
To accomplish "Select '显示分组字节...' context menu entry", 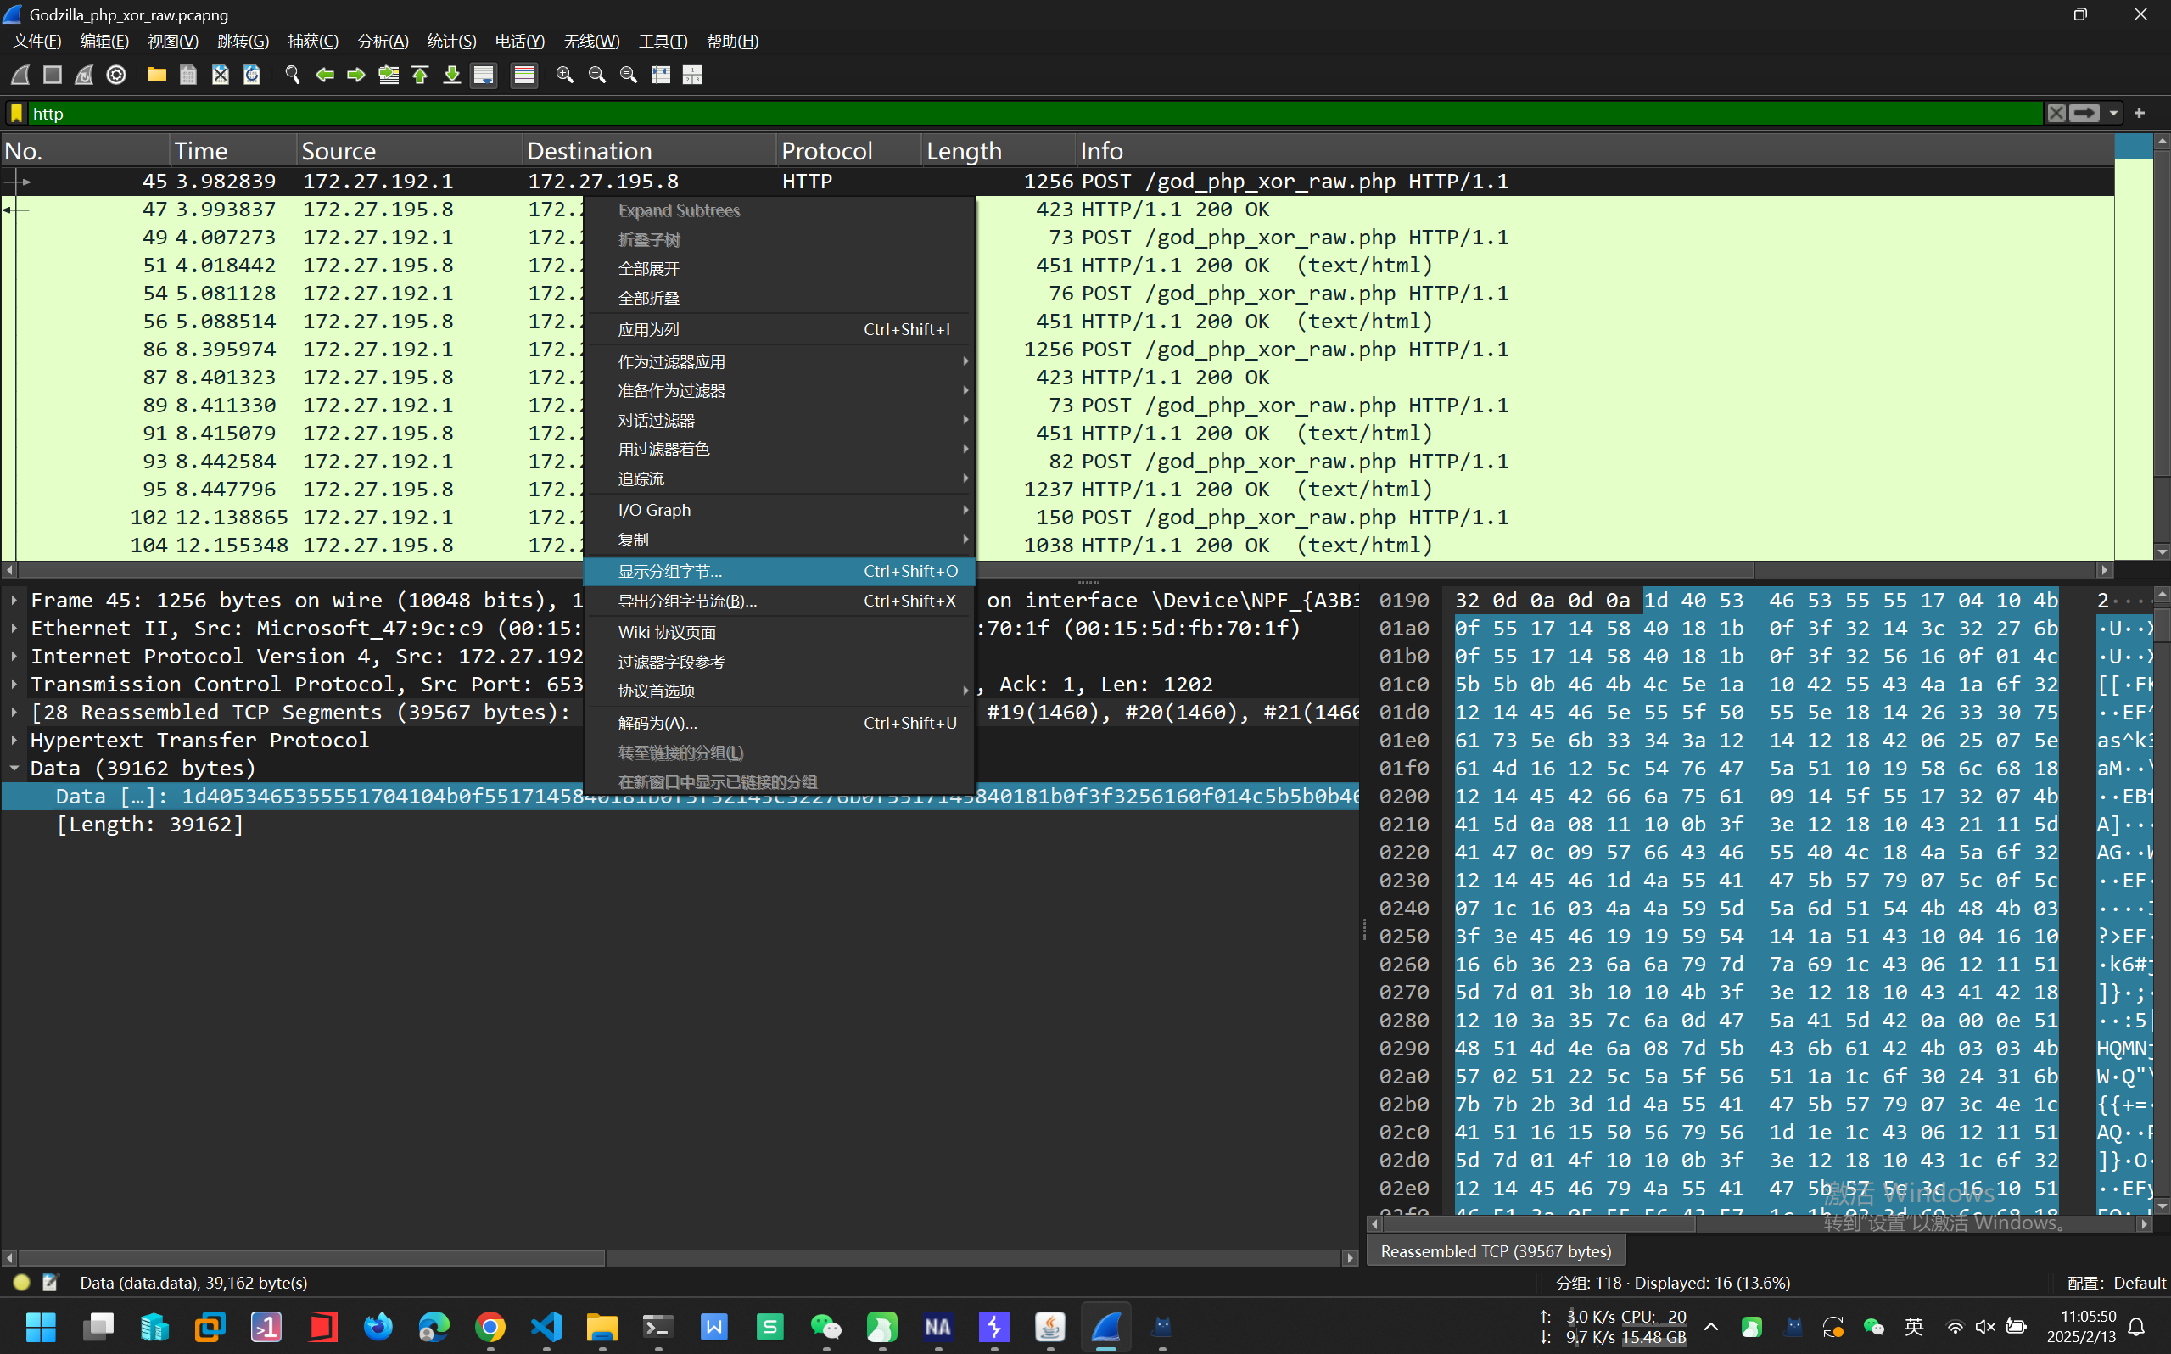I will (x=669, y=571).
